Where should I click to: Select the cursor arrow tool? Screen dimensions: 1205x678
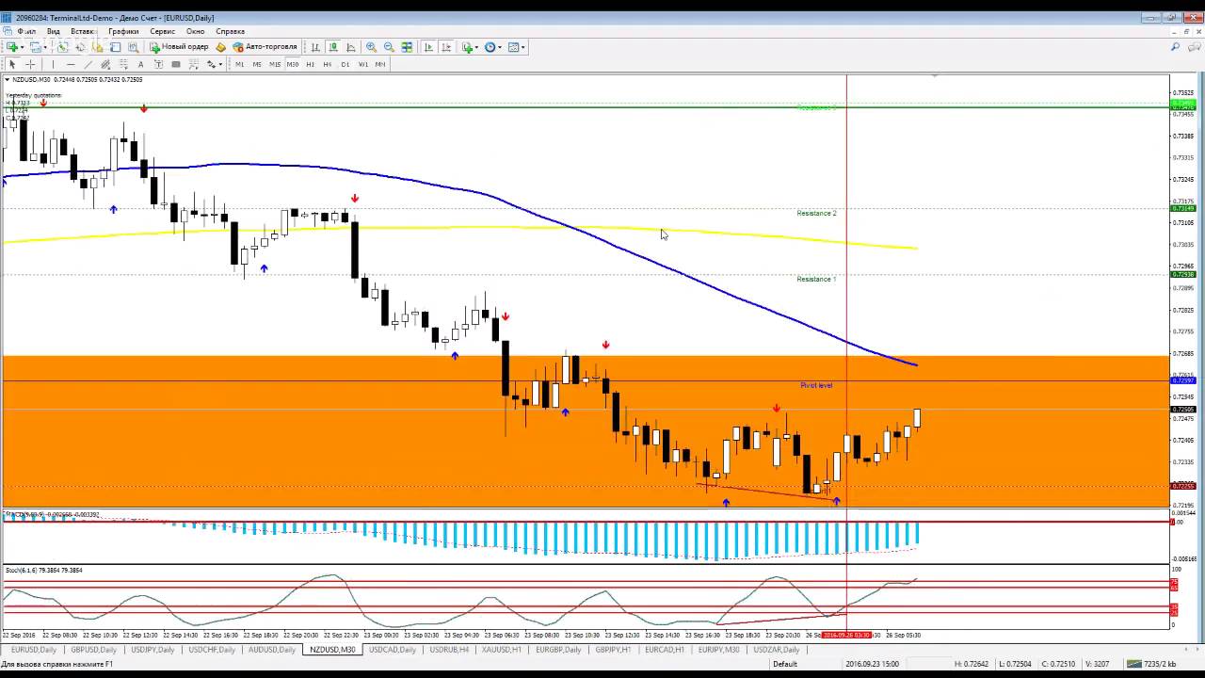coord(12,64)
